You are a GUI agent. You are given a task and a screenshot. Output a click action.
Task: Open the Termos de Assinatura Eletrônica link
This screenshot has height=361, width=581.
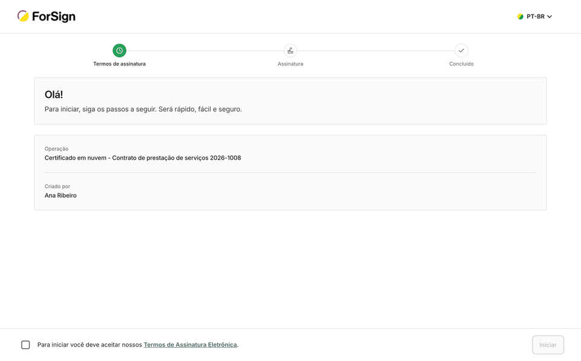tap(190, 345)
